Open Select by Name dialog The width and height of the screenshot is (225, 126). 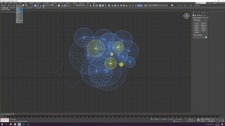click(x=26, y=6)
